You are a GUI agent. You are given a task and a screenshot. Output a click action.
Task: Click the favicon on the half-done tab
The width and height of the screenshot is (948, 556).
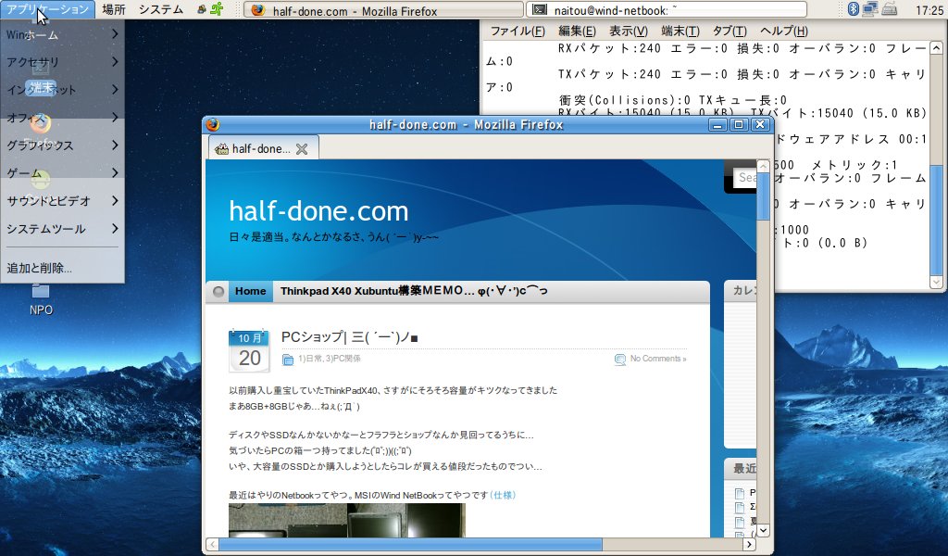[221, 149]
